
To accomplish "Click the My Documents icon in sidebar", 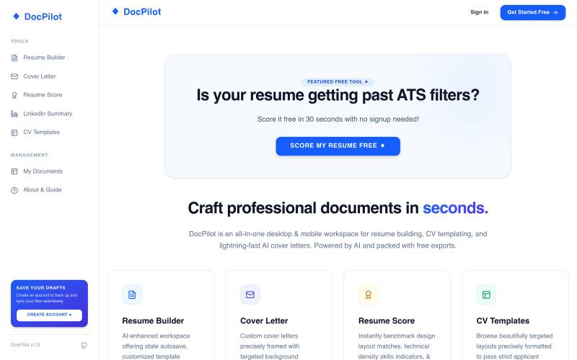I will [14, 171].
